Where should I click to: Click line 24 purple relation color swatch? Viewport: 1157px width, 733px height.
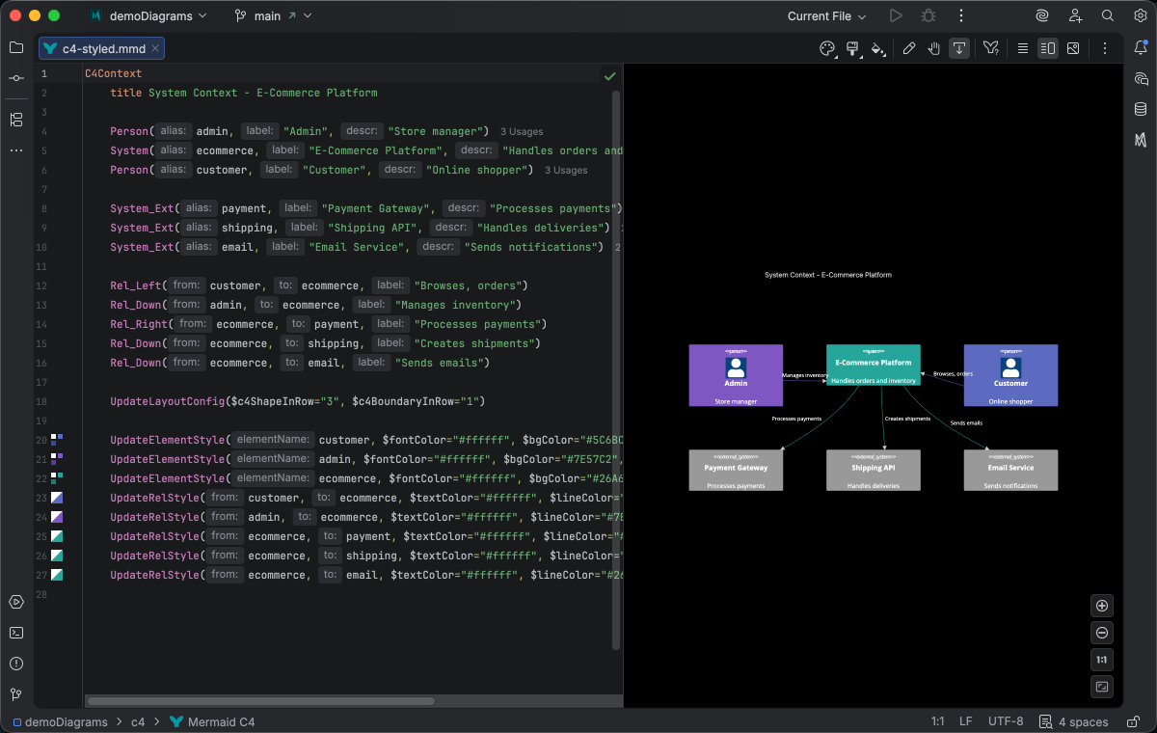click(57, 517)
